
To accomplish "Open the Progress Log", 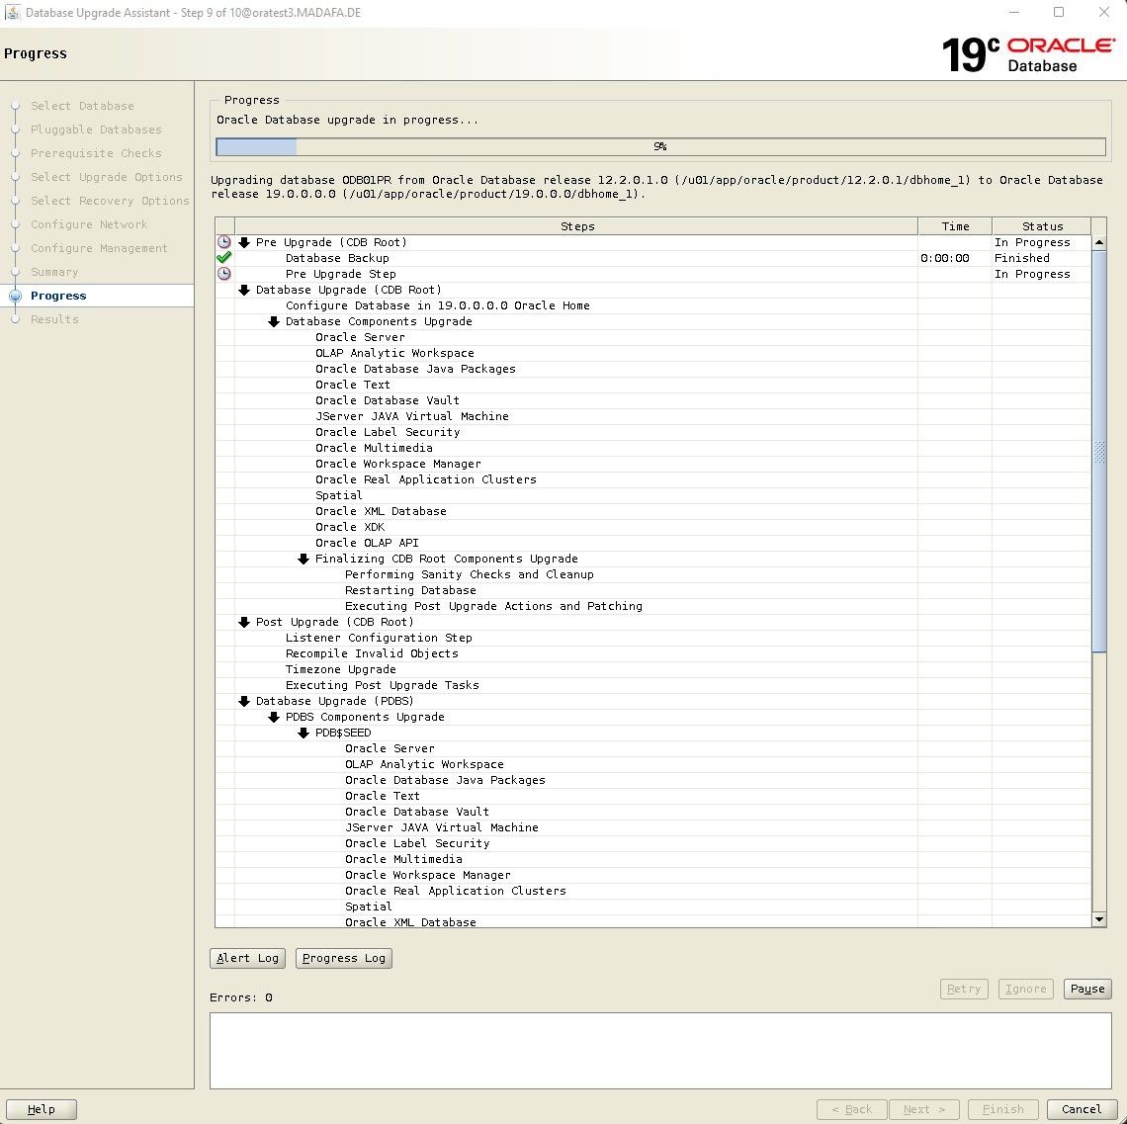I will tap(344, 958).
